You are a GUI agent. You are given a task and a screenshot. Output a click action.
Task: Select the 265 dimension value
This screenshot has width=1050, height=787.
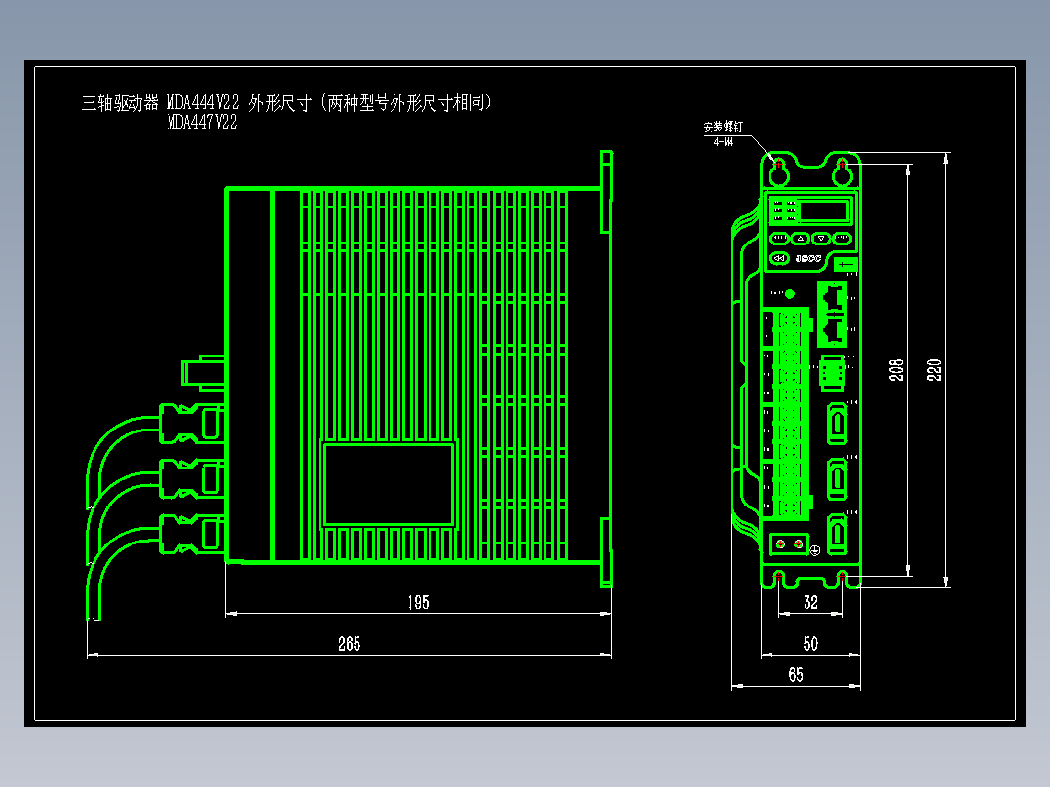349,644
